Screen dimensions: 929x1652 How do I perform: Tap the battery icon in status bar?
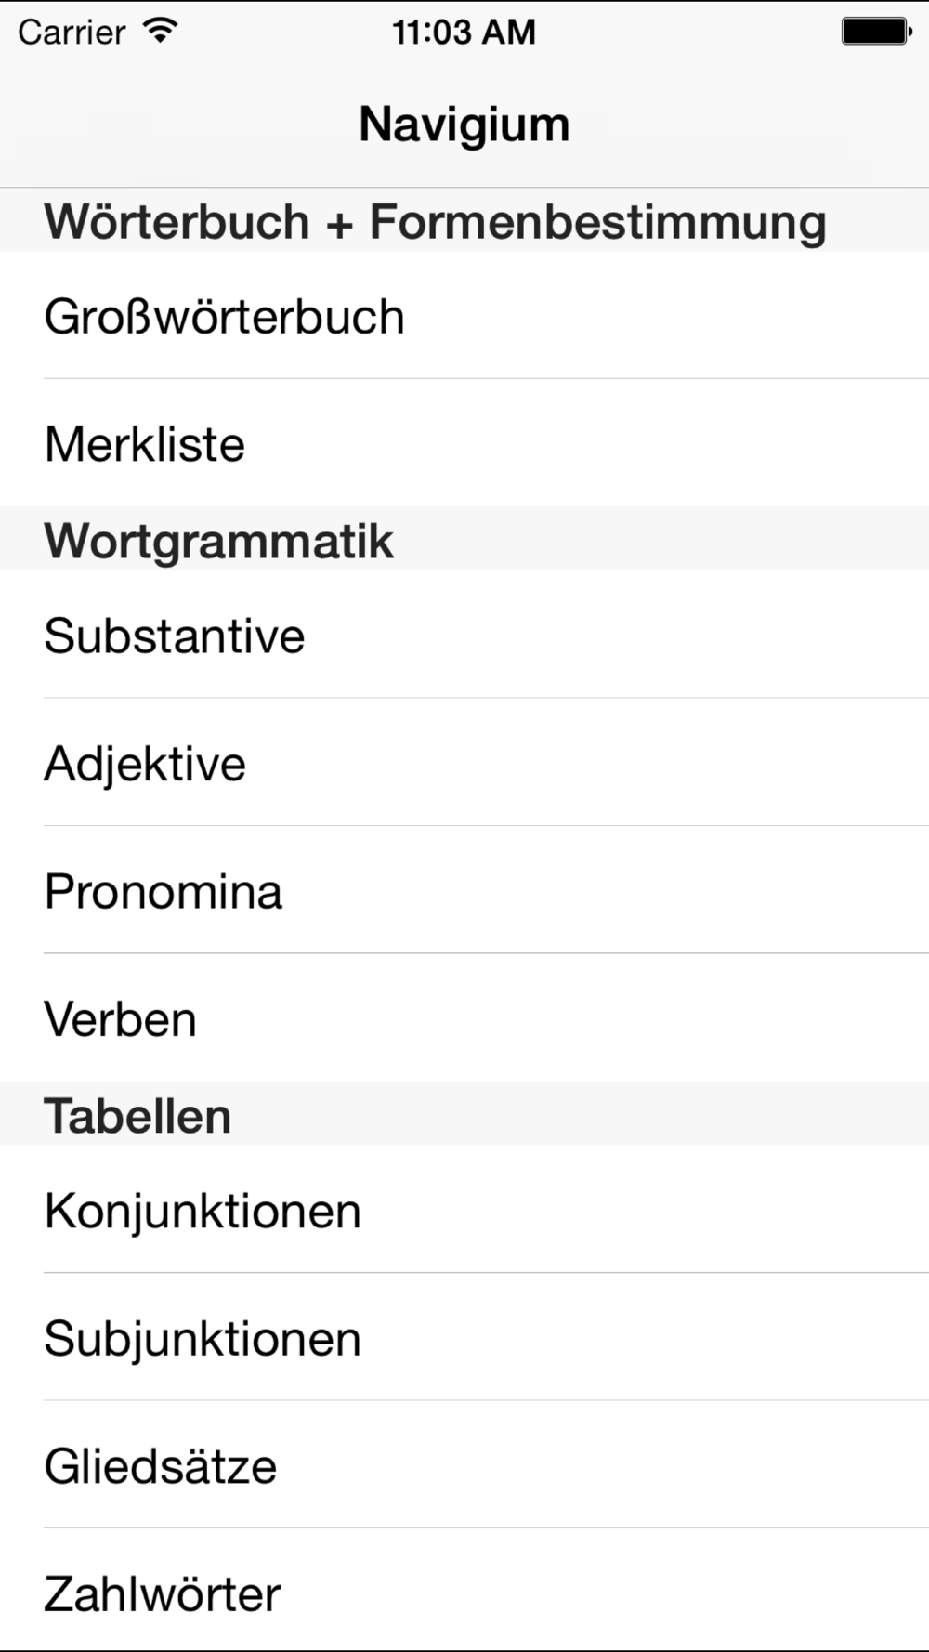point(876,32)
